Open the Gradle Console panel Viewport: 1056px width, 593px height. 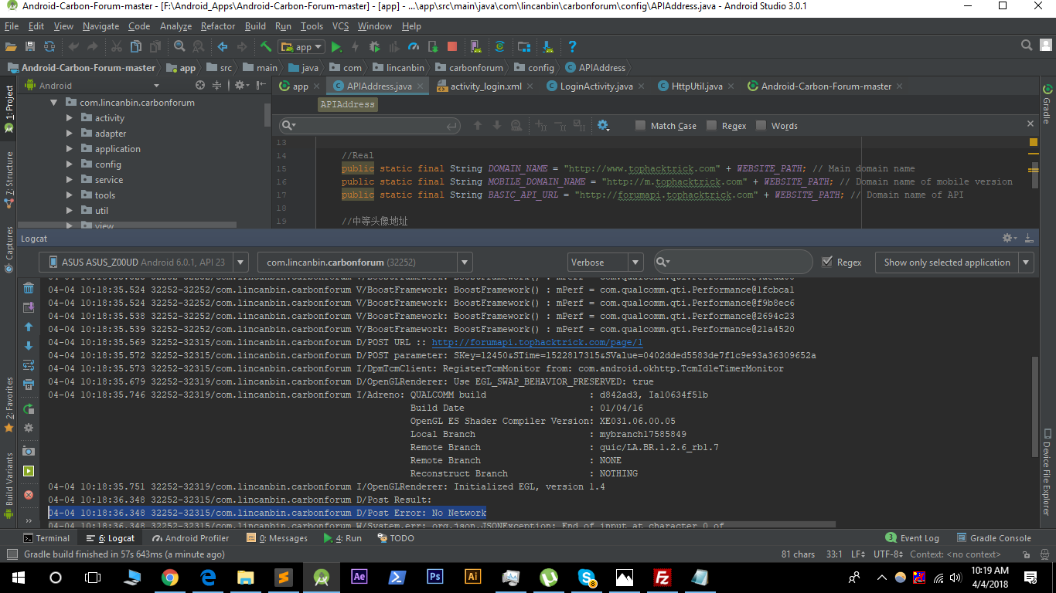pyautogui.click(x=994, y=538)
